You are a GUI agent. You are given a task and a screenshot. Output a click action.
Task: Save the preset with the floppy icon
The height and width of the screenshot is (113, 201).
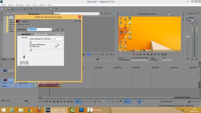coord(54,30)
